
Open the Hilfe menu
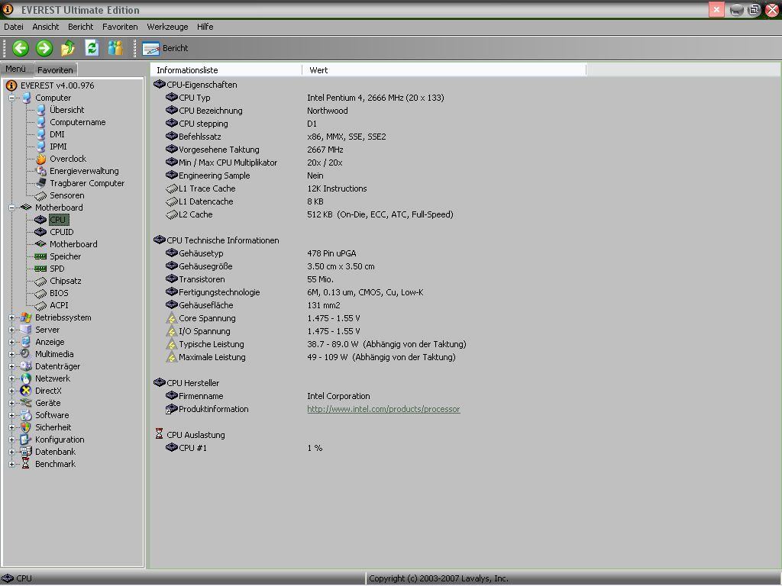click(x=205, y=27)
